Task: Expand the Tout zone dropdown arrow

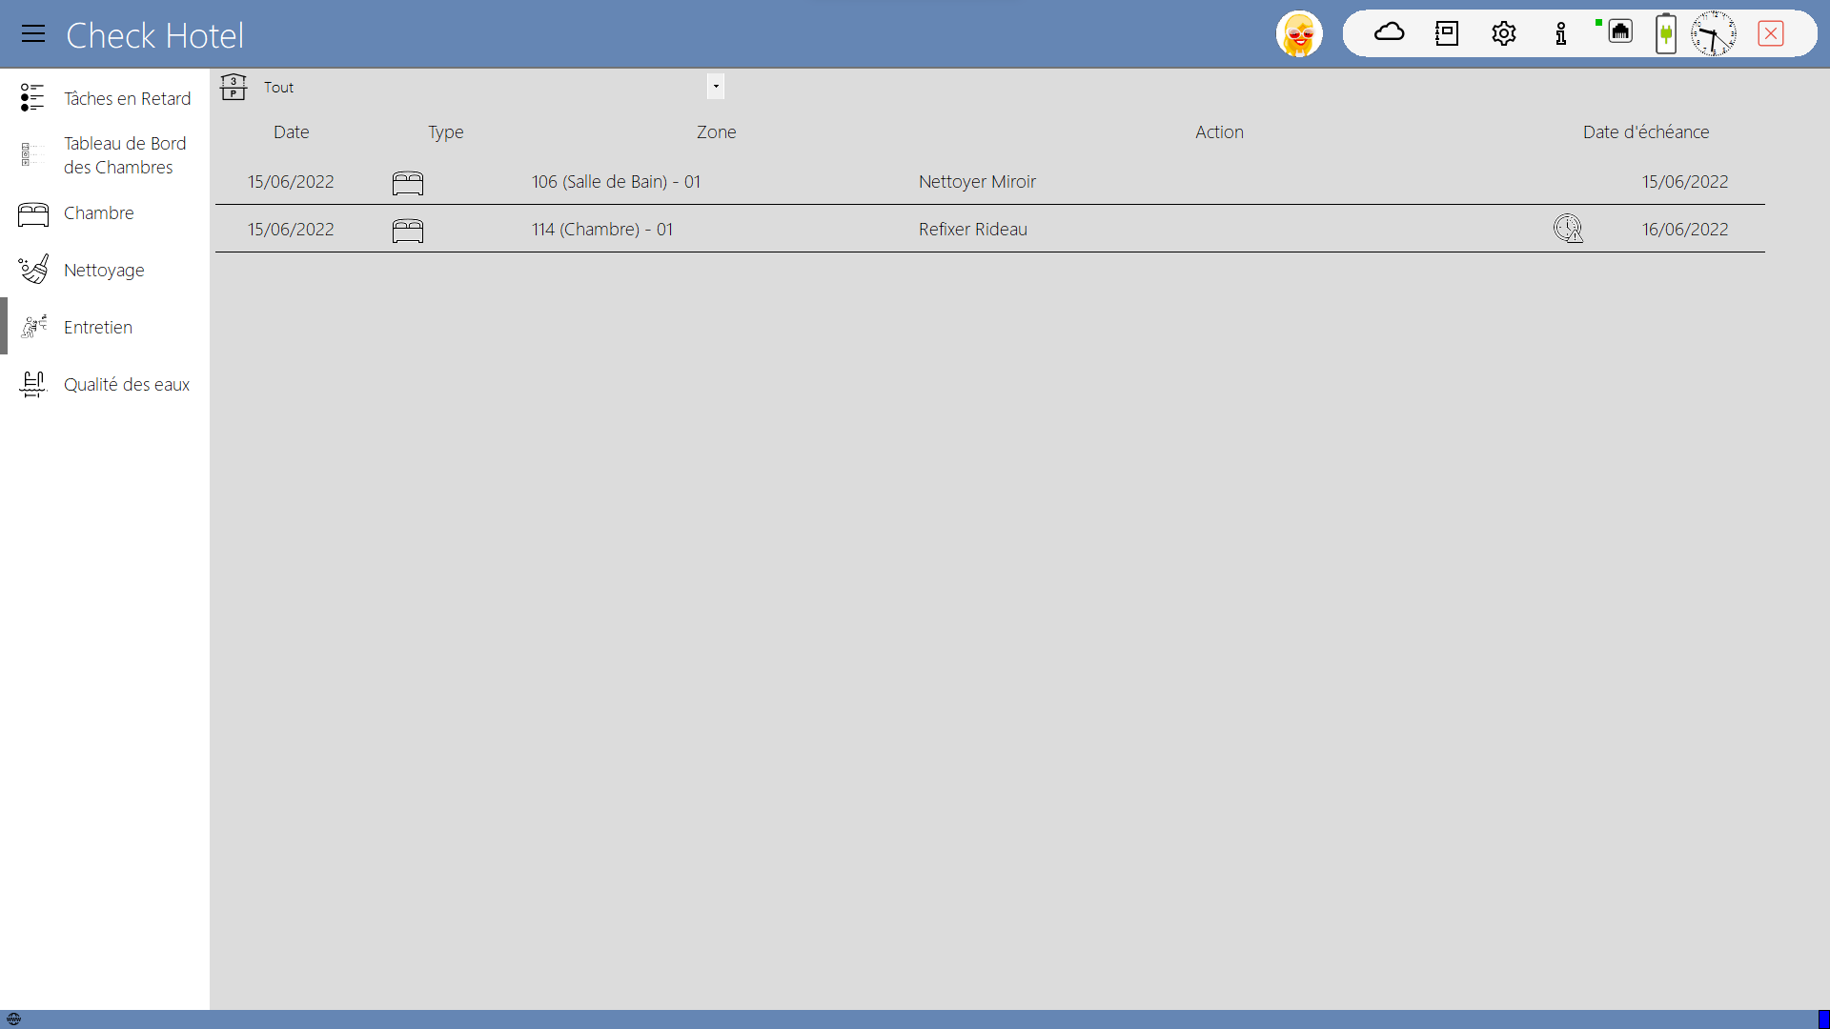Action: 716,87
